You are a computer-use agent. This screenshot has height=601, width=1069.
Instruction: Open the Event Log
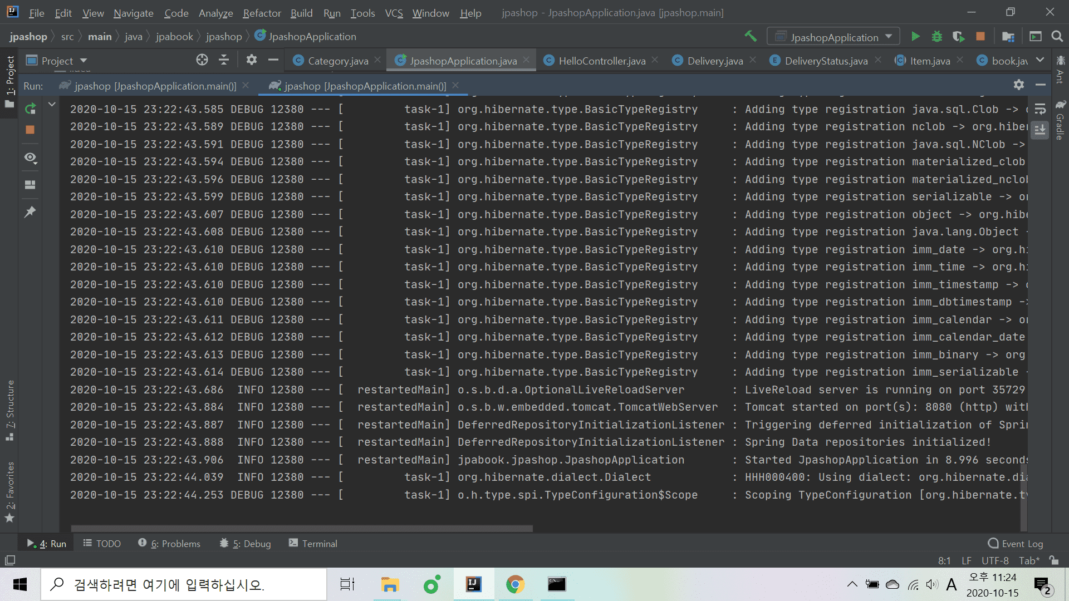point(1016,544)
